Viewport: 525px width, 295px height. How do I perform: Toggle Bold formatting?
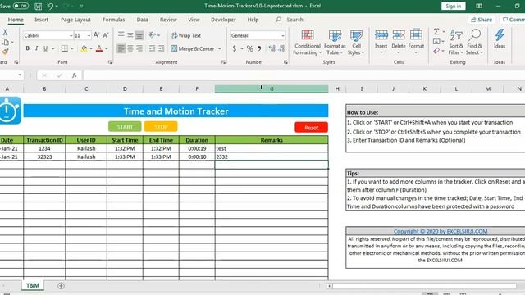(x=27, y=48)
